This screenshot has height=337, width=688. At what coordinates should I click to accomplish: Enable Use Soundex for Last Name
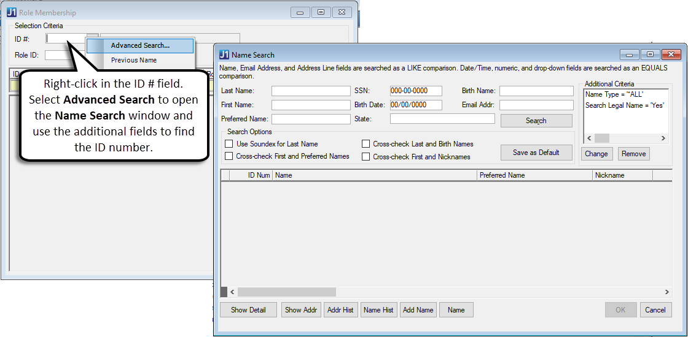point(229,144)
